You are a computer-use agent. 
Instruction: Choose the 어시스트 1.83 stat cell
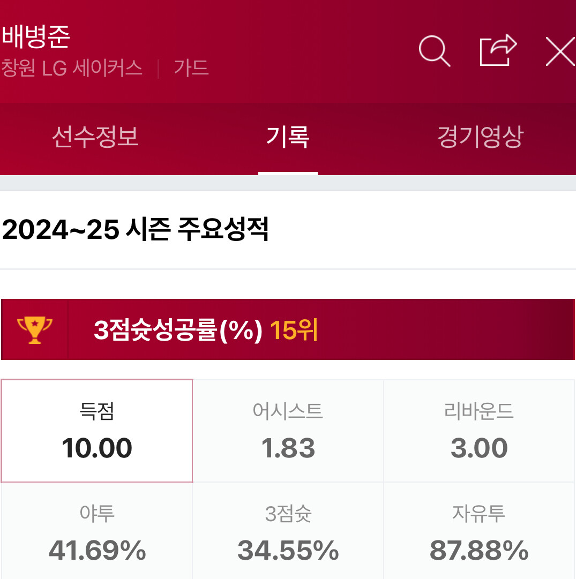click(x=288, y=431)
